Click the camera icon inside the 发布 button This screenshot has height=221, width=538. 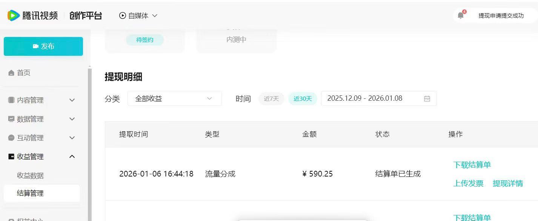[35, 46]
